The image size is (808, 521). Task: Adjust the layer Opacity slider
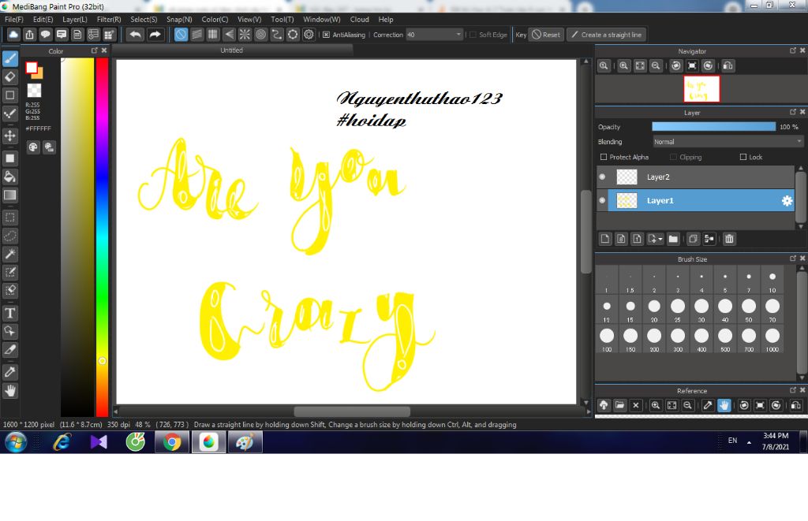(713, 127)
